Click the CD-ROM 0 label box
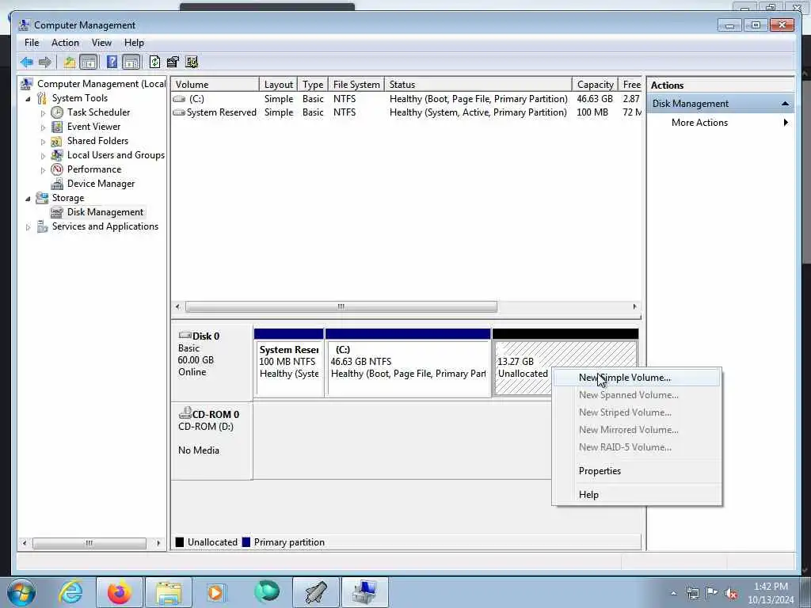Screen dimensions: 811x608 (x=212, y=440)
